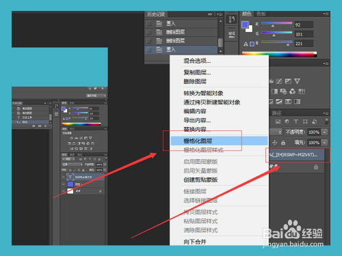Filter layers by pixel layers in large Layers panel

click(x=278, y=122)
